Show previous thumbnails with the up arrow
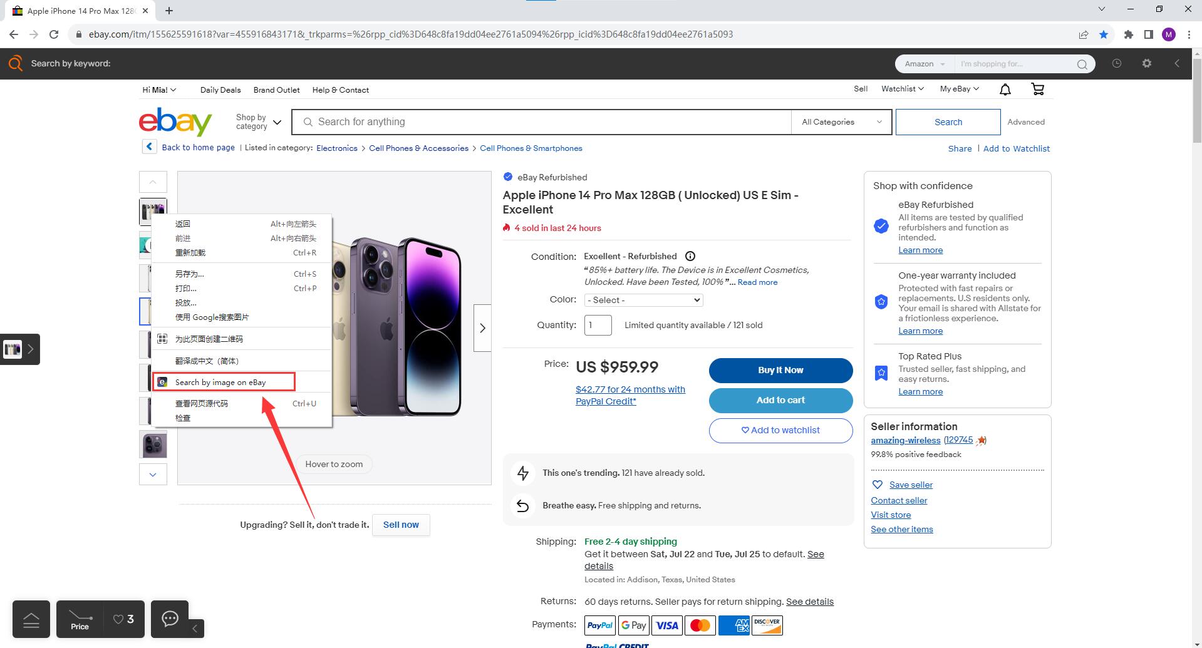 coord(153,182)
